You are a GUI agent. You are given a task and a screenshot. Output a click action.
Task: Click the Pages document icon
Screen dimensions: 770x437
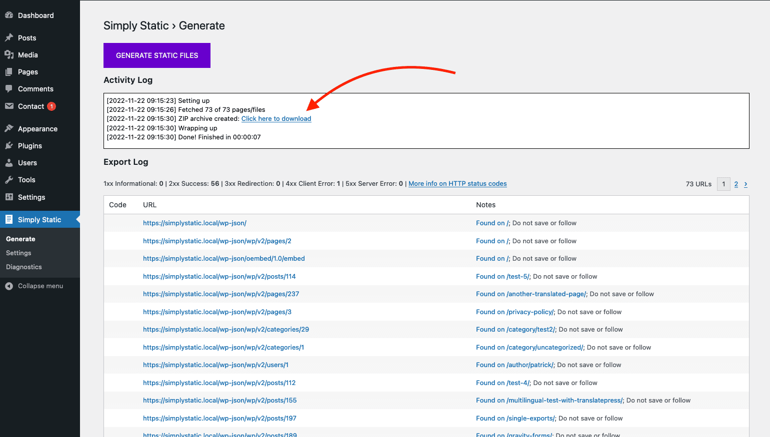(x=9, y=72)
